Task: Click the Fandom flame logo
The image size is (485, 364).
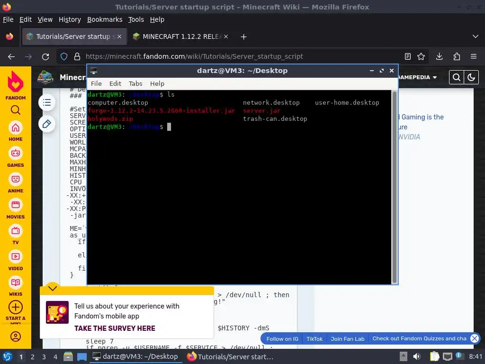Action: 16,82
